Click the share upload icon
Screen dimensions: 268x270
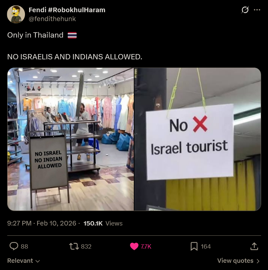pos(254,246)
